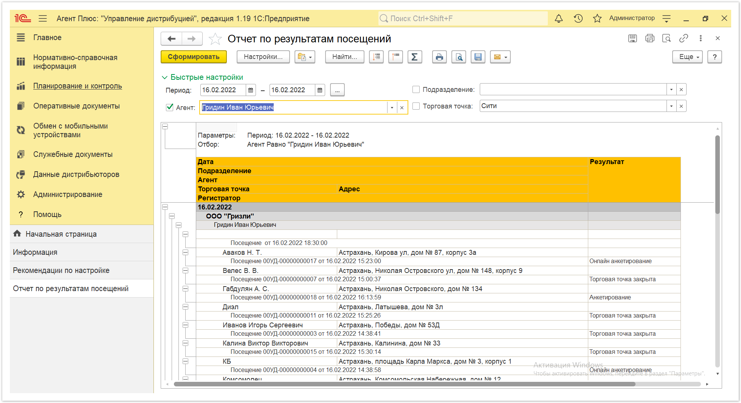Viewport: 741px width, 403px height.
Task: Open Информация tab in sidebar
Action: 82,252
